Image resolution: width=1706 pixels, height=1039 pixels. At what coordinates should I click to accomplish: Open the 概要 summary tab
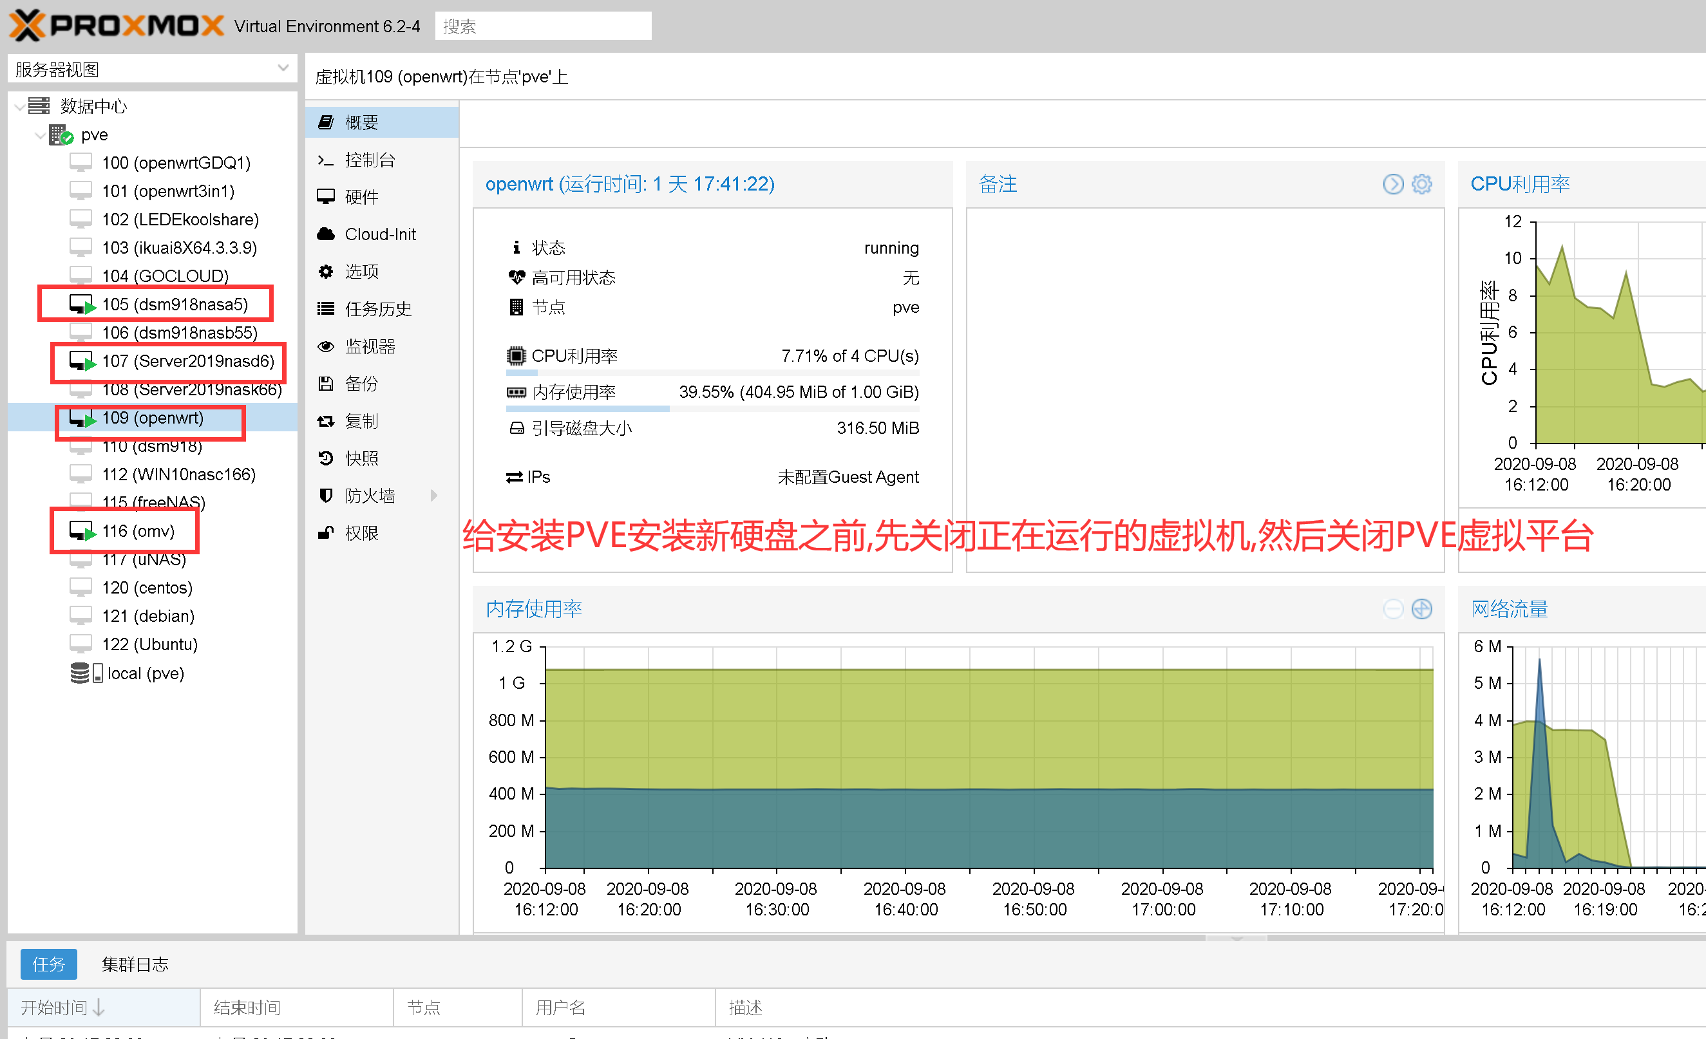(381, 122)
